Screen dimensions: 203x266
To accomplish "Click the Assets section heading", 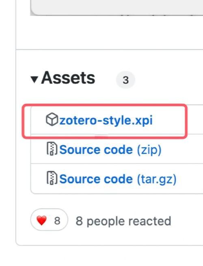I will 68,78.
